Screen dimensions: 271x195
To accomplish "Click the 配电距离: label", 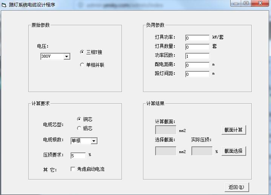I will 165,64.
